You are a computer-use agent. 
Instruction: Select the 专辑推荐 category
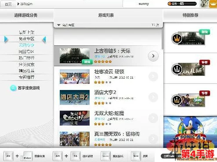[26, 77]
